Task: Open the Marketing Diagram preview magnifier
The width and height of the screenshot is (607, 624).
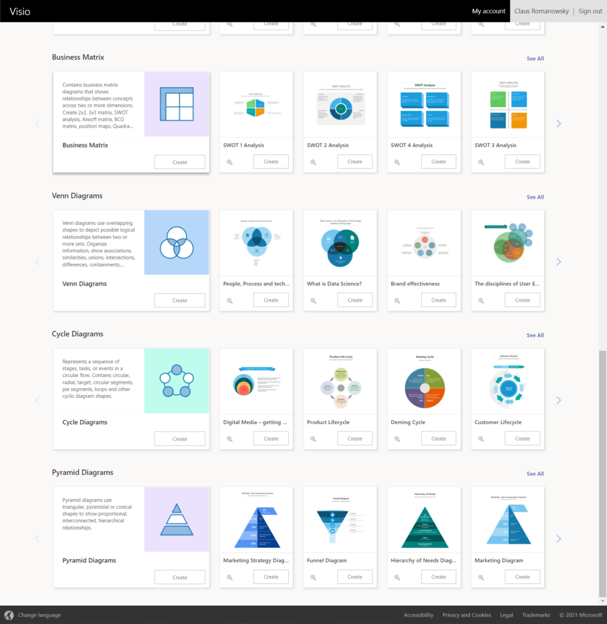Action: (x=481, y=576)
